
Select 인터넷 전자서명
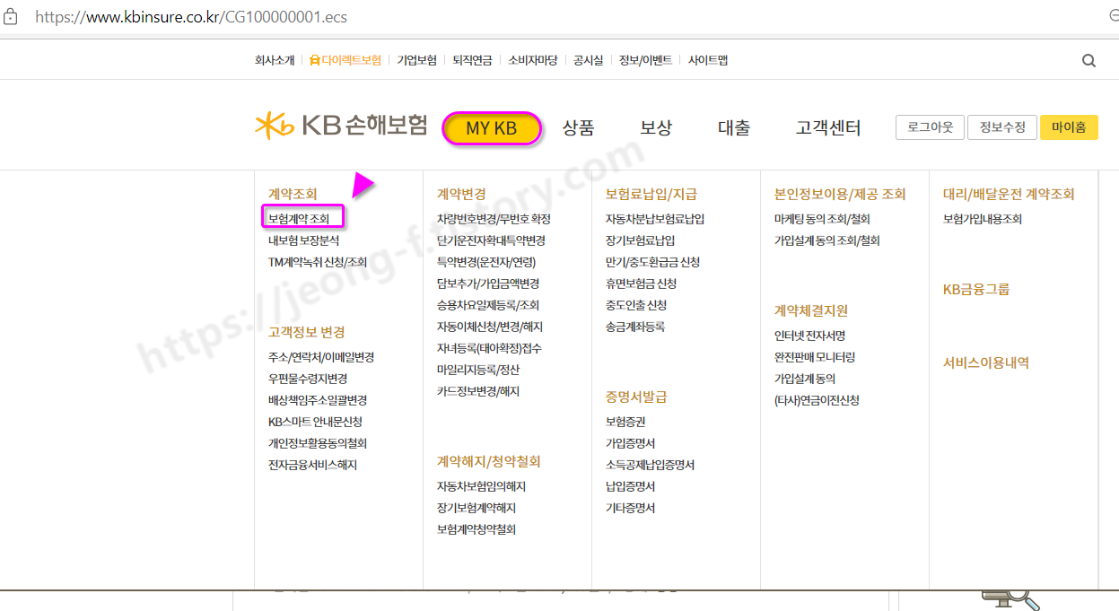click(x=809, y=336)
